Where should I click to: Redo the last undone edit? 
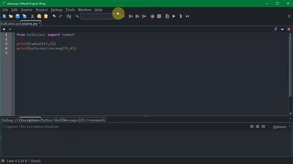[x=60, y=16]
